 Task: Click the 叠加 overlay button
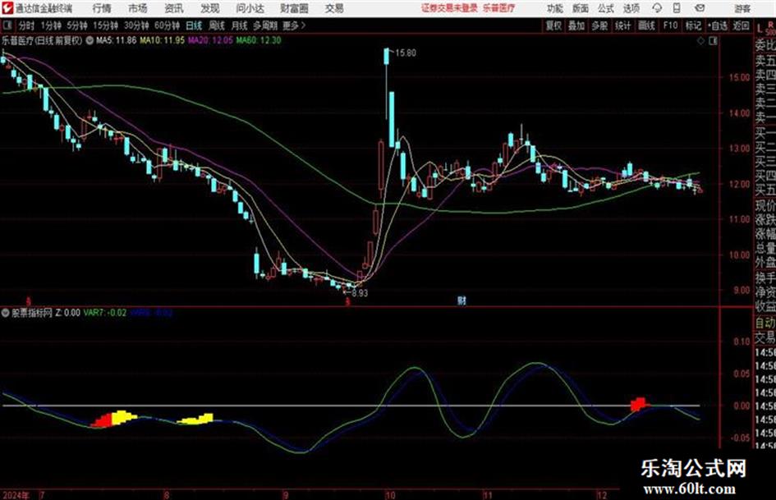coord(576,25)
